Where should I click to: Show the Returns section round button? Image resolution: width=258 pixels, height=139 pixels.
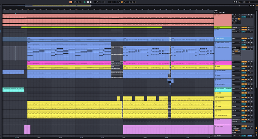point(256,130)
